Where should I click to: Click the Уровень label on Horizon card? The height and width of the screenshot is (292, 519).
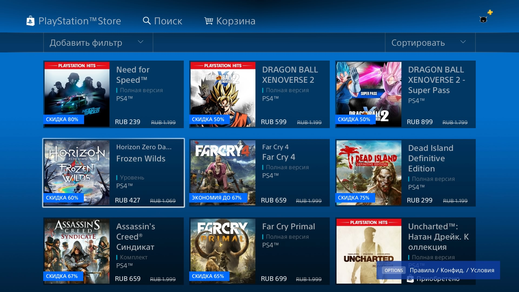click(x=132, y=178)
